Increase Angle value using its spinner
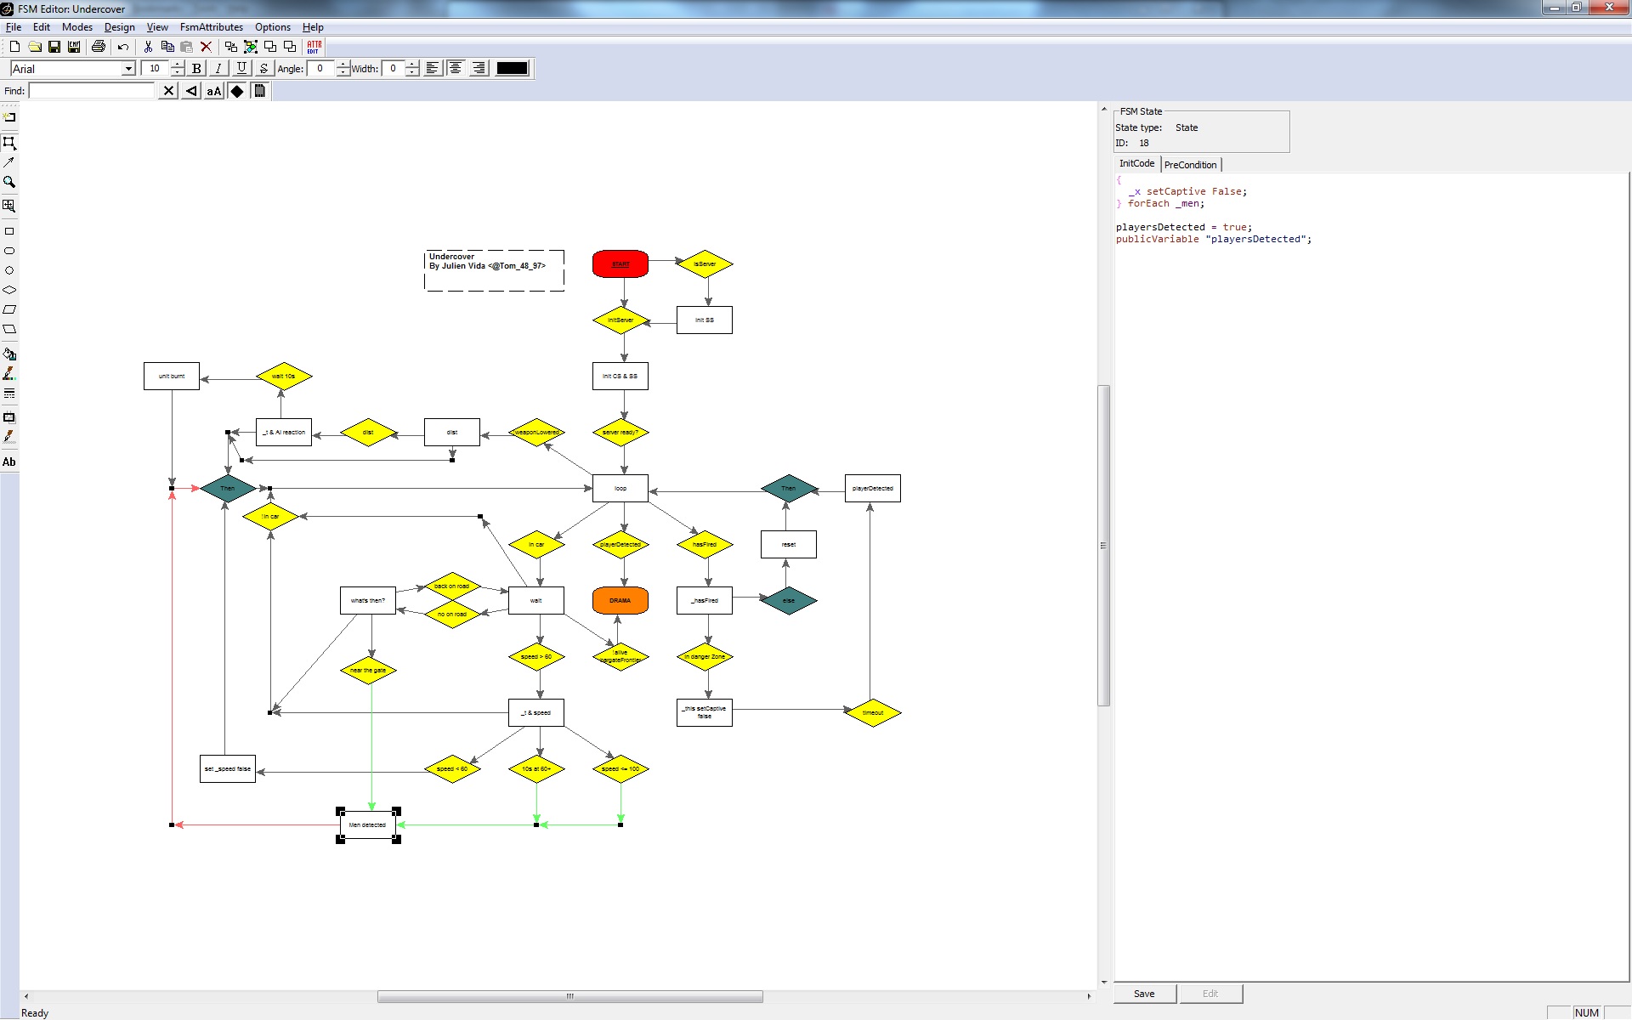 click(x=343, y=65)
